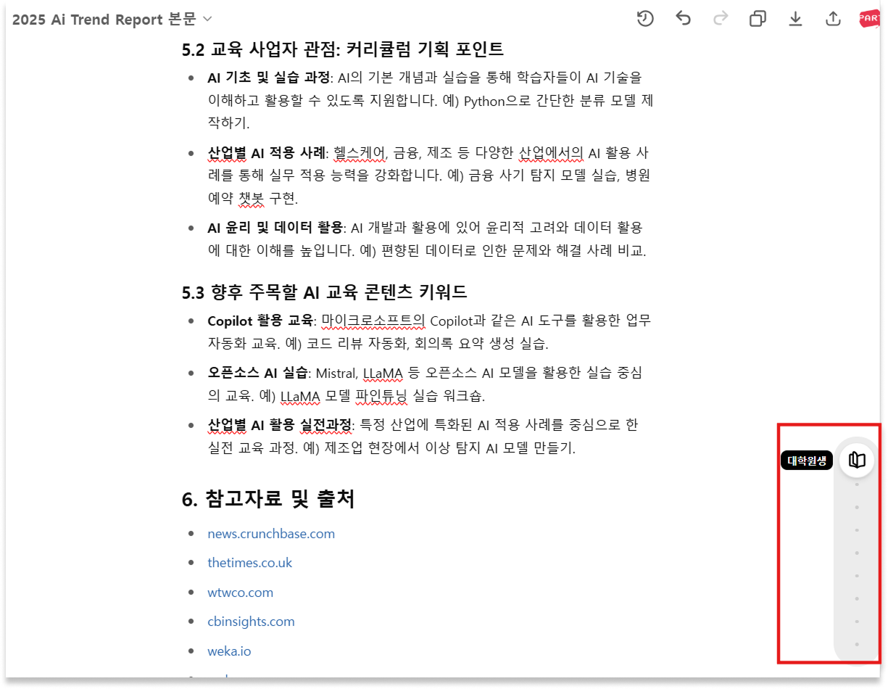The image size is (888, 689).
Task: Expand the 2025 Ai Trend Report 본문 dropdown
Action: (112, 20)
